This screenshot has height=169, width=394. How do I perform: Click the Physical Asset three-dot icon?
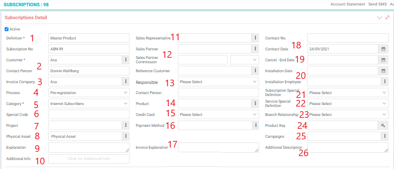coord(126,136)
